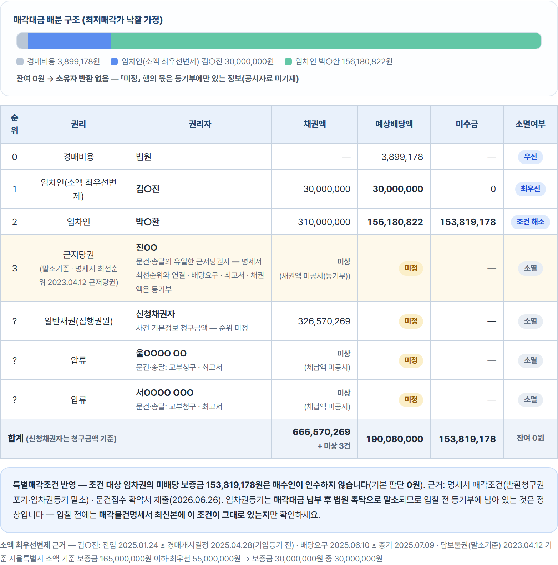Click the total 190,080,000
Image resolution: width=558 pixels, height=565 pixels.
tap(395, 439)
